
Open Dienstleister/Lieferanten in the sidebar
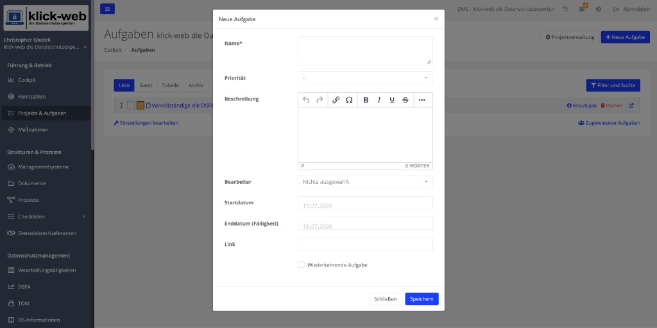(46, 233)
